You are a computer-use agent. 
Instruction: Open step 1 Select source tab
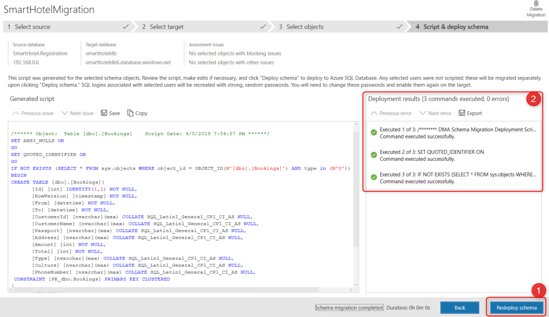(68, 26)
